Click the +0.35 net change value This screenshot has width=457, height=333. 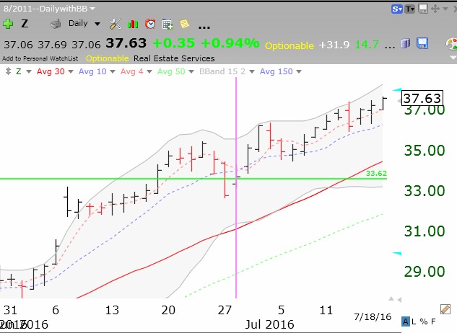174,43
